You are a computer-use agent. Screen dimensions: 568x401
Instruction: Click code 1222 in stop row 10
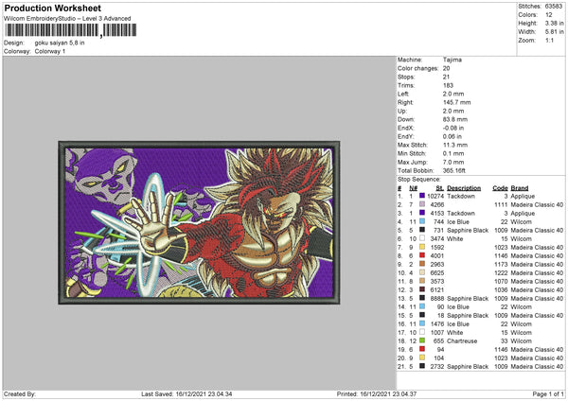[x=501, y=273]
